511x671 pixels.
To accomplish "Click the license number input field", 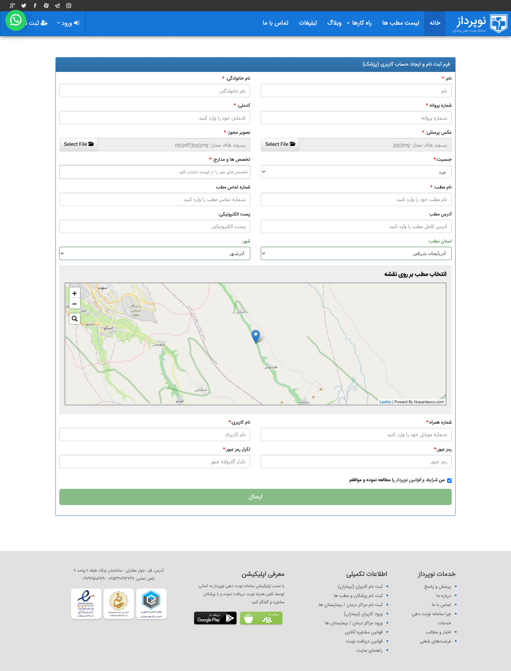I will coord(356,118).
